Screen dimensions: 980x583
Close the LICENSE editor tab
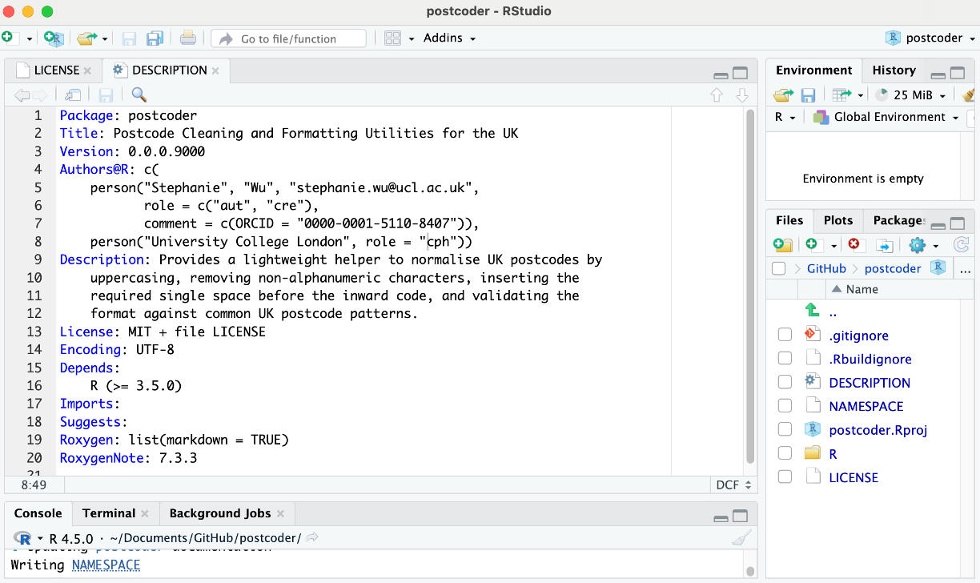coord(87,70)
